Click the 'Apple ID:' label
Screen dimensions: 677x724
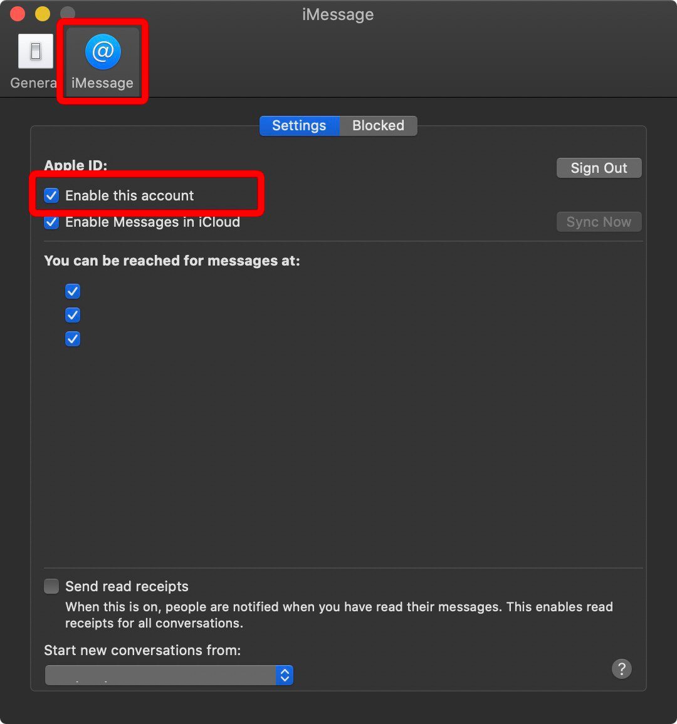click(x=75, y=165)
